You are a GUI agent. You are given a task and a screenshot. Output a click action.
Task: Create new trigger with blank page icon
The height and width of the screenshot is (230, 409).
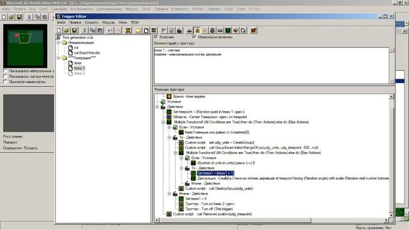(146, 31)
